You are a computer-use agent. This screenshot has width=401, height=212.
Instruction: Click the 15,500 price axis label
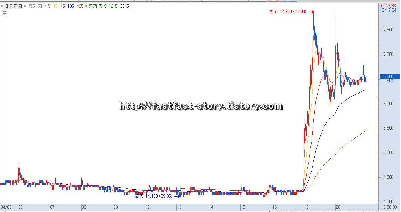click(387, 128)
